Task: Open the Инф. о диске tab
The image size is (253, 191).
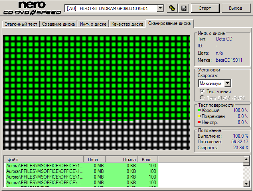Action: pos(93,24)
